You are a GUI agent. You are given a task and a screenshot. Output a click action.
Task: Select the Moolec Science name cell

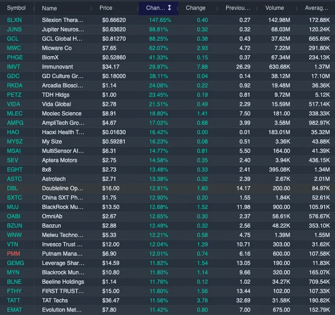tap(62, 113)
